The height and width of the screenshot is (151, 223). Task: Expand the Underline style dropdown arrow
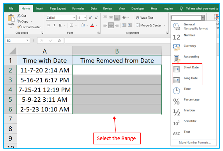click(65, 25)
